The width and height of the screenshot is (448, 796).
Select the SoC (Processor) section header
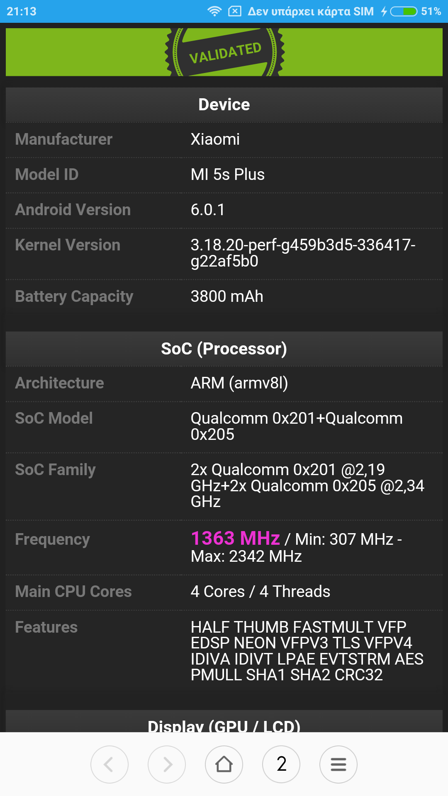click(224, 349)
